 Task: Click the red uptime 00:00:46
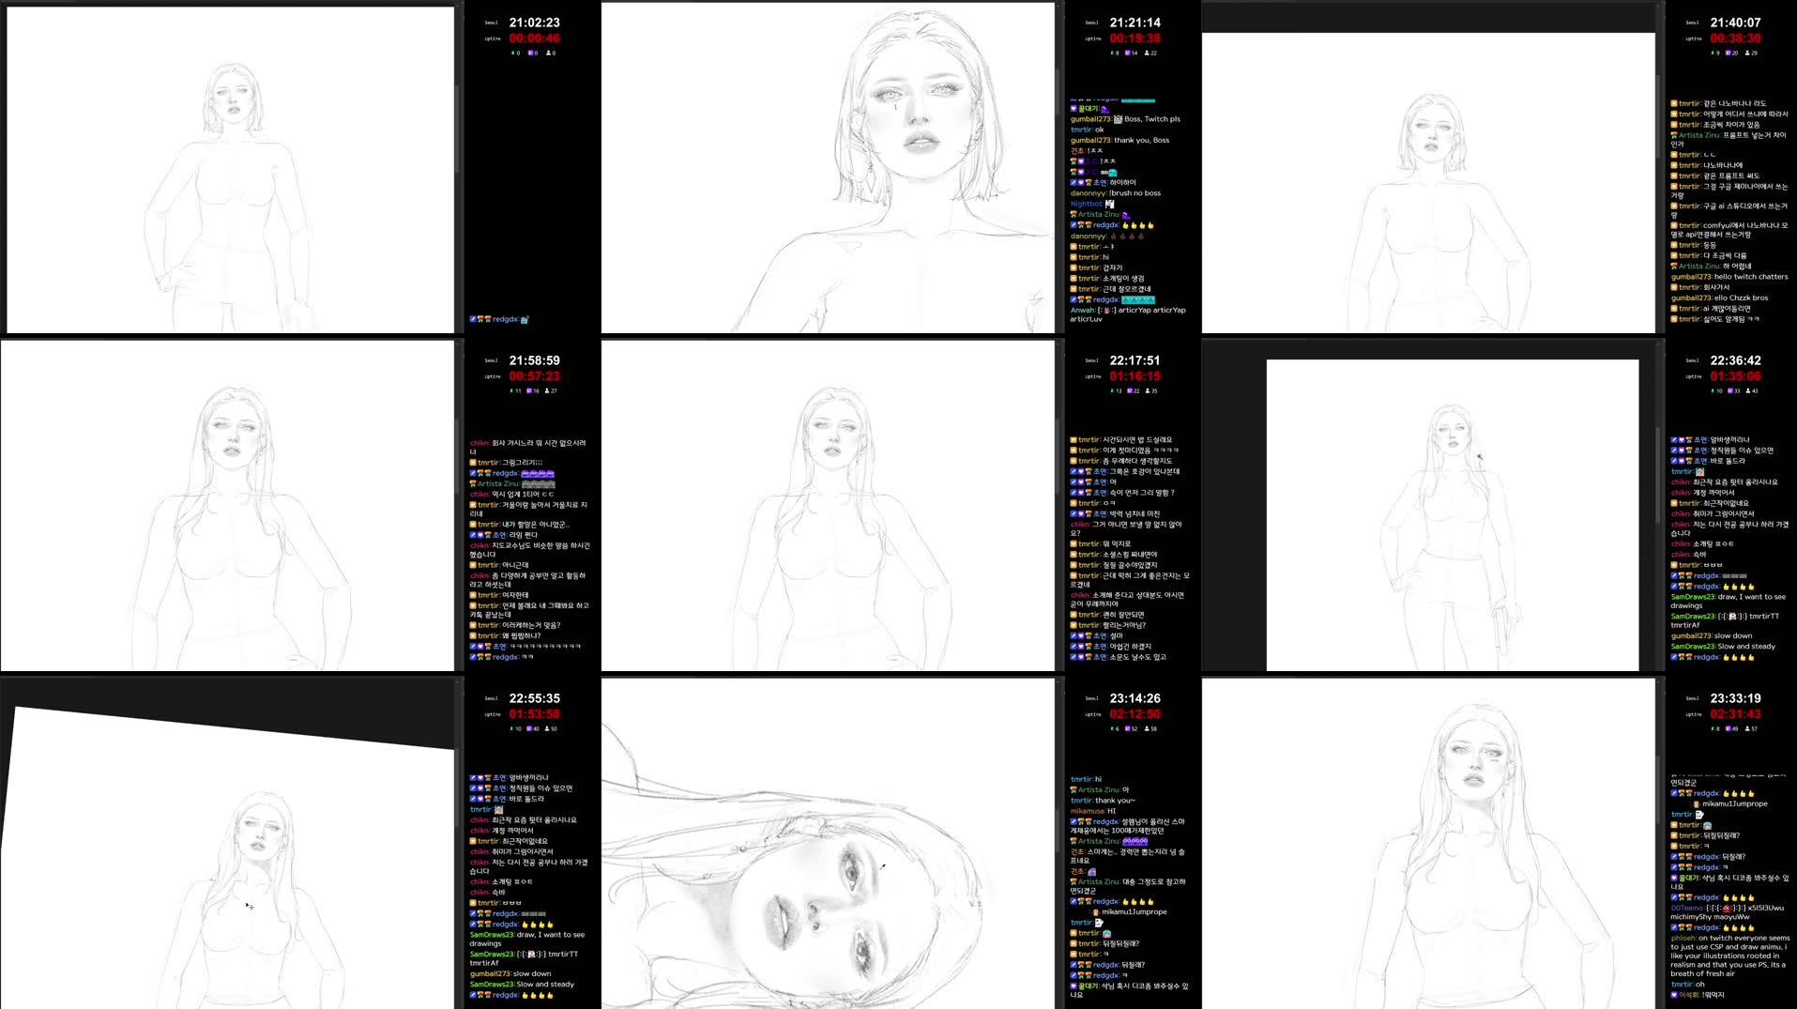534,38
